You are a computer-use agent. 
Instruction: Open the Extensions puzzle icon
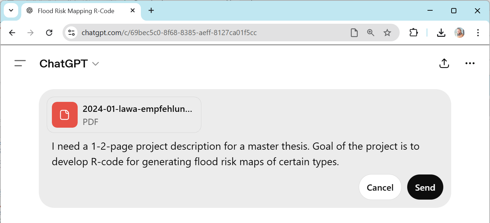[x=413, y=33]
